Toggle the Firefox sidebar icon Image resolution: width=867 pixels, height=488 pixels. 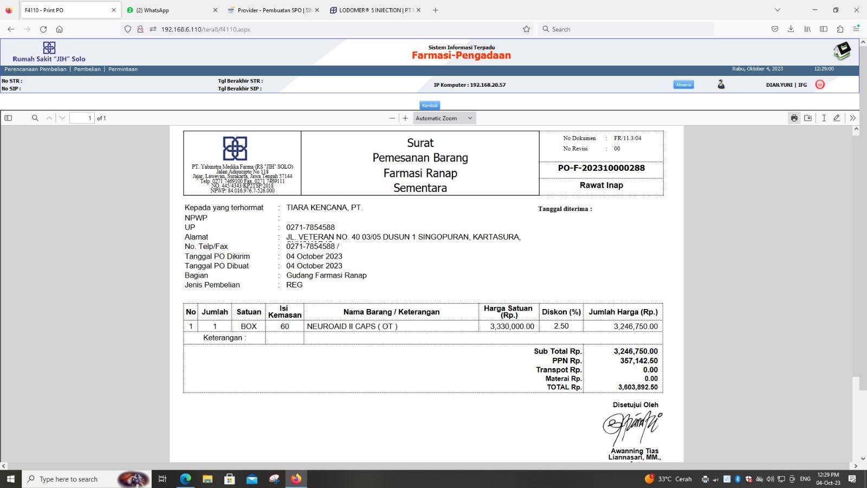(824, 29)
